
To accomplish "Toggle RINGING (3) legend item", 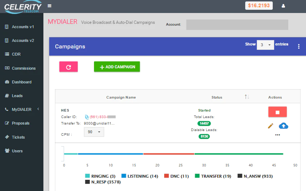I will point(100,176).
